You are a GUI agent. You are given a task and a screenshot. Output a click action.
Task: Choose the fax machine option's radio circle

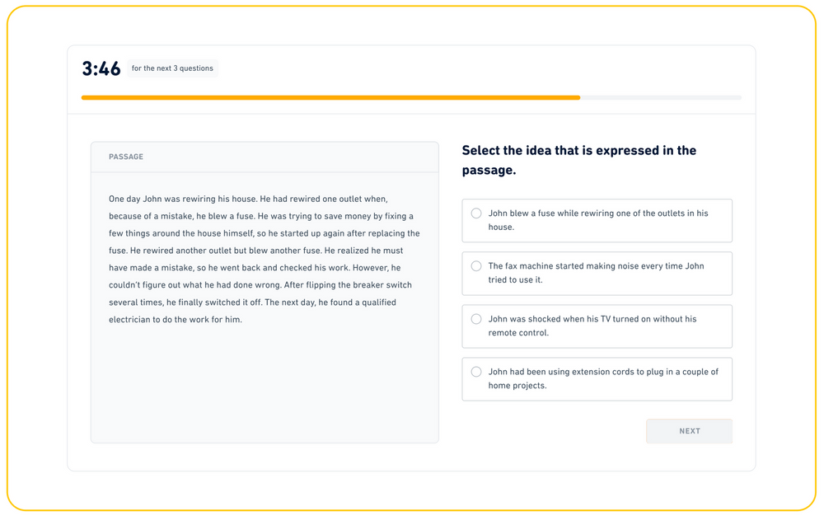coord(476,266)
